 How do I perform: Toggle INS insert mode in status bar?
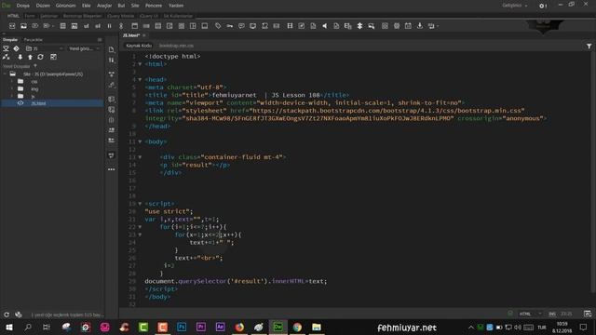pyautogui.click(x=552, y=314)
